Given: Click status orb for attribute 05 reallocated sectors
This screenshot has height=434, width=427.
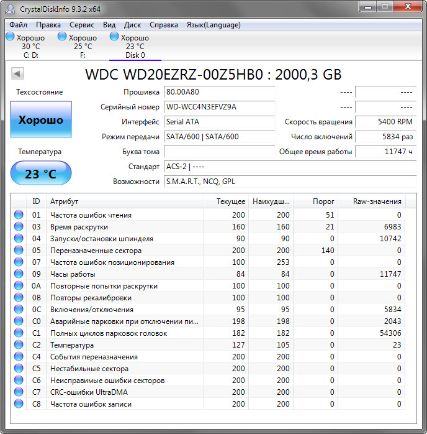Looking at the screenshot, I should (x=19, y=250).
